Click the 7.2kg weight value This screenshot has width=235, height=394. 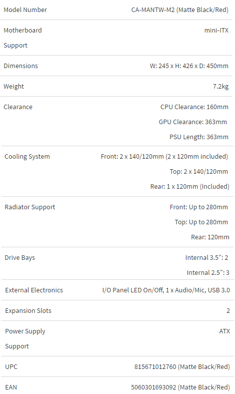(220, 87)
